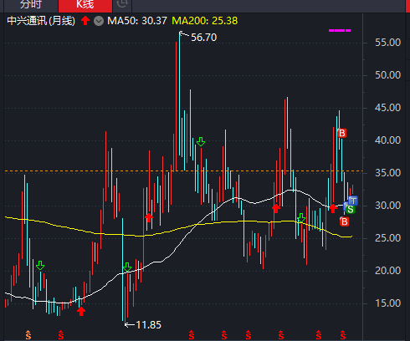
Task: Click the rightmost red S marker on the bottom axis
Action: pyautogui.click(x=343, y=335)
